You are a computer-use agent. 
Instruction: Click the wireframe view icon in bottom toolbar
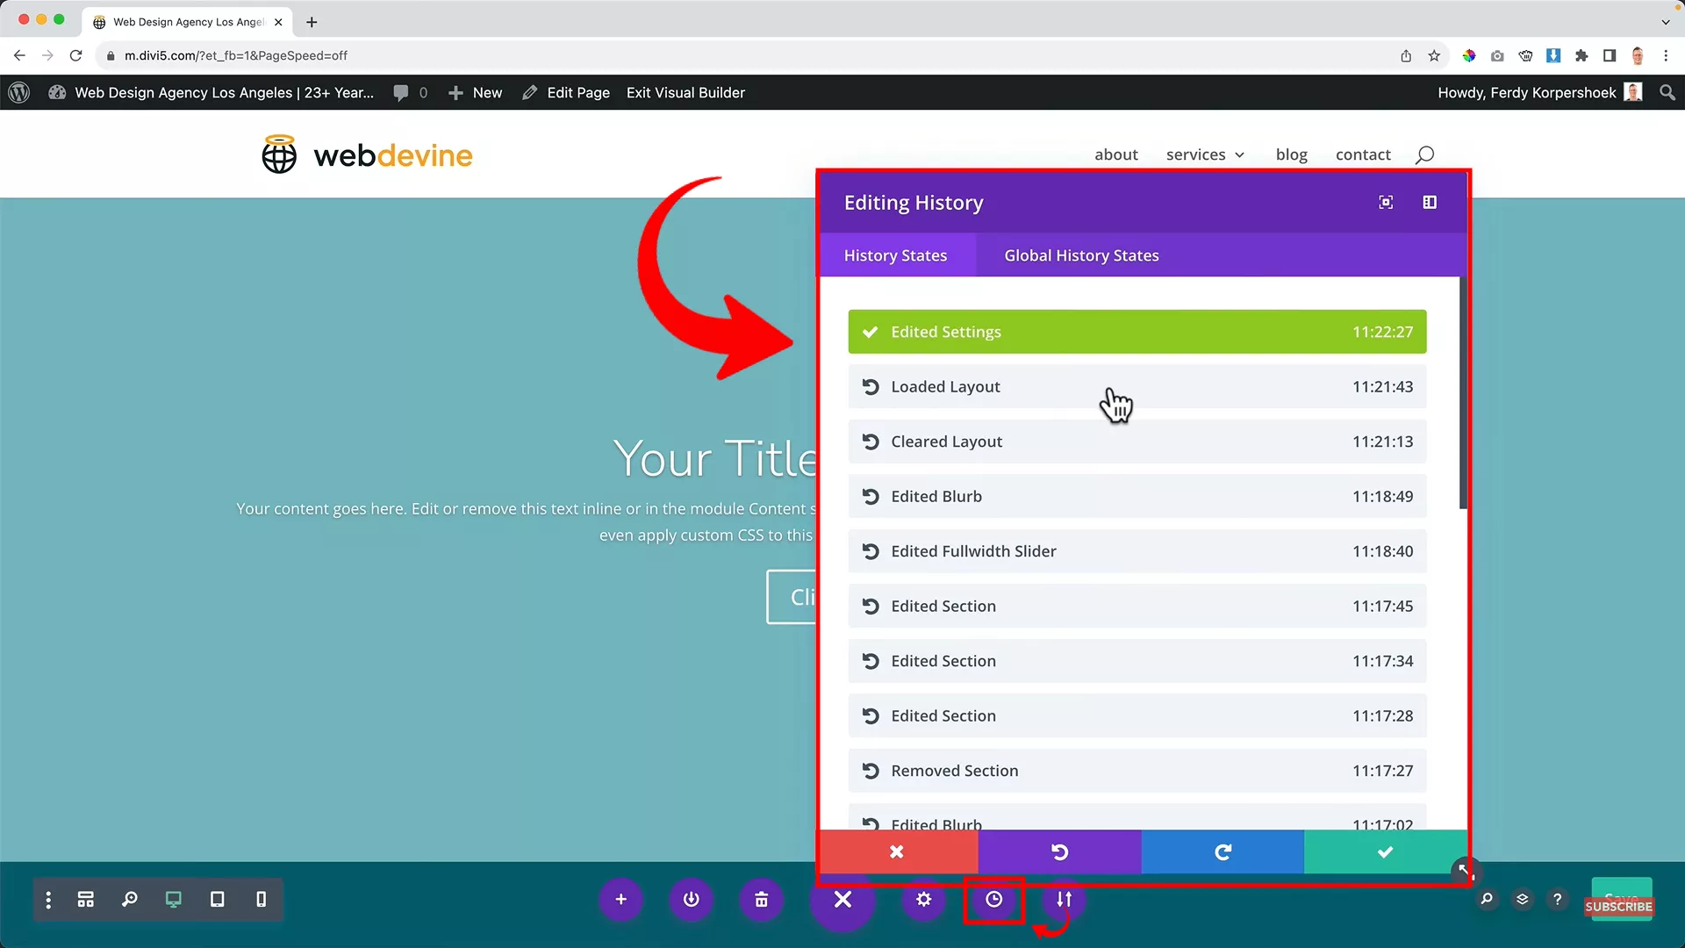click(x=85, y=899)
